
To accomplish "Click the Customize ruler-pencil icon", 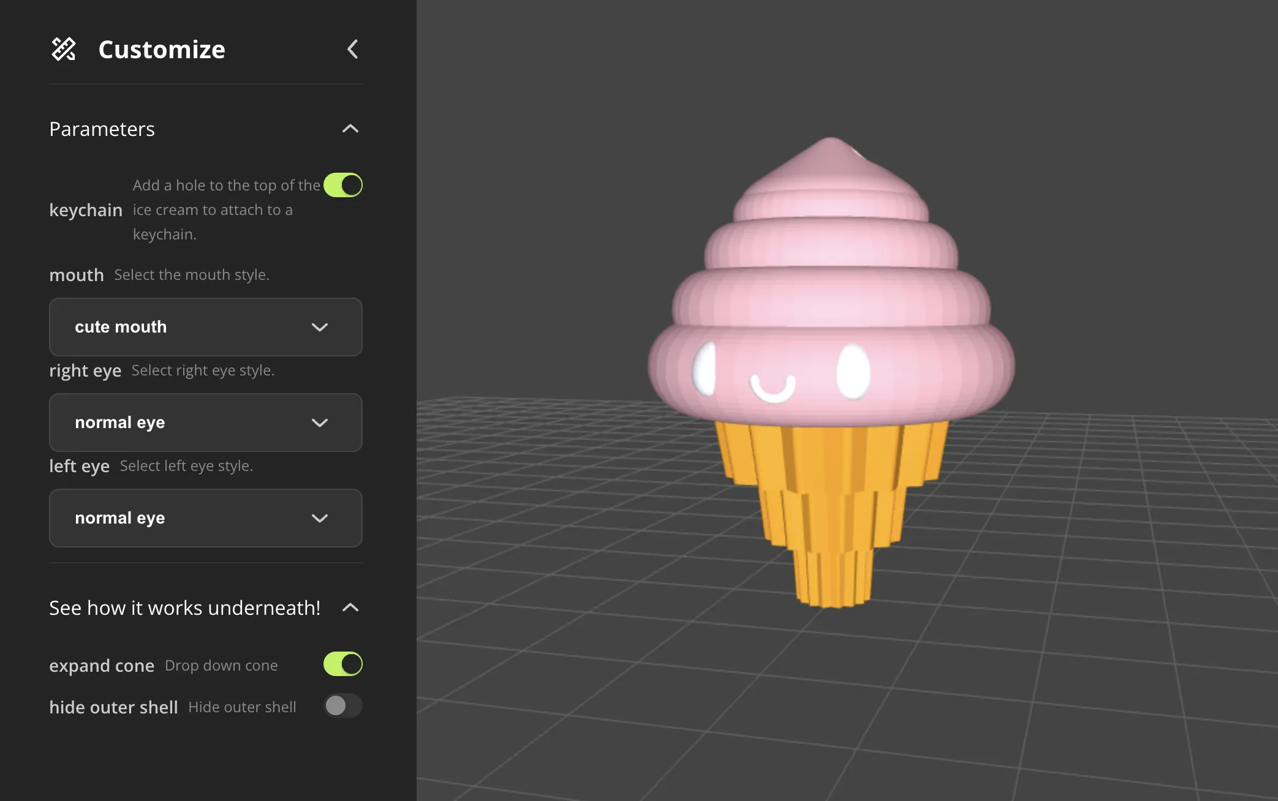I will 64,49.
